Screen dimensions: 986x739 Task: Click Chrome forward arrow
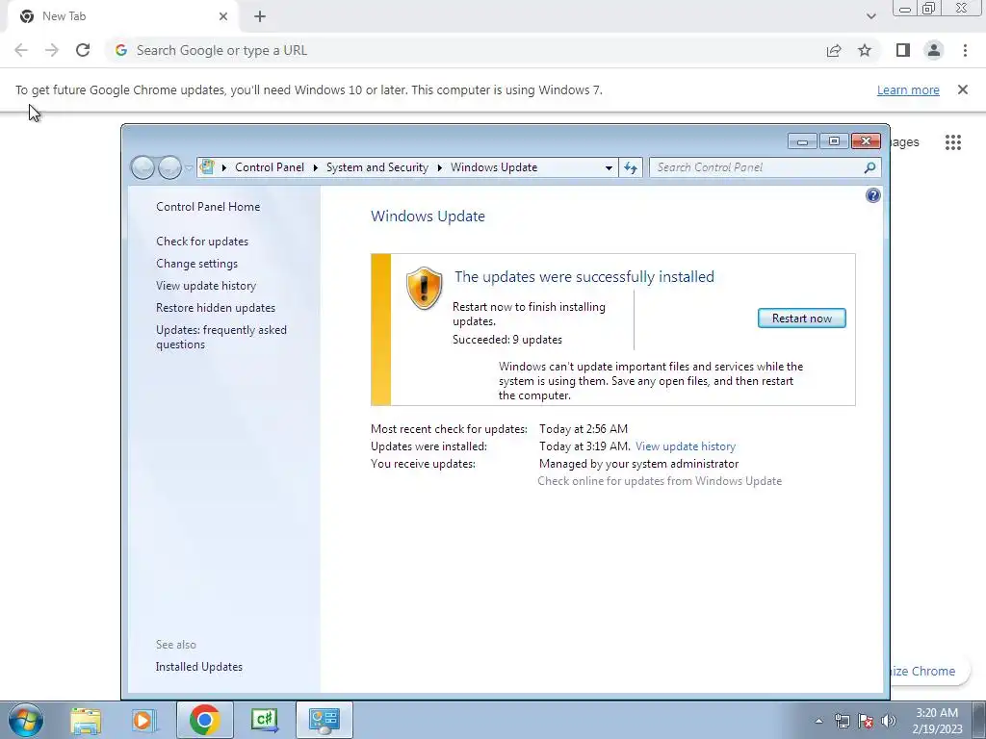(x=52, y=50)
